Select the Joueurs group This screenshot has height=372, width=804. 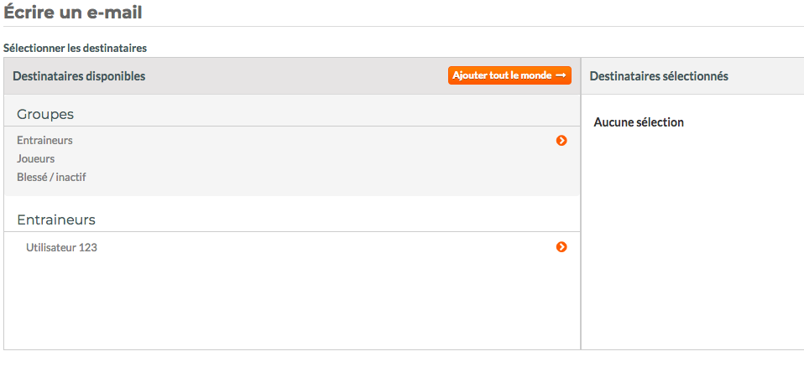pos(36,158)
